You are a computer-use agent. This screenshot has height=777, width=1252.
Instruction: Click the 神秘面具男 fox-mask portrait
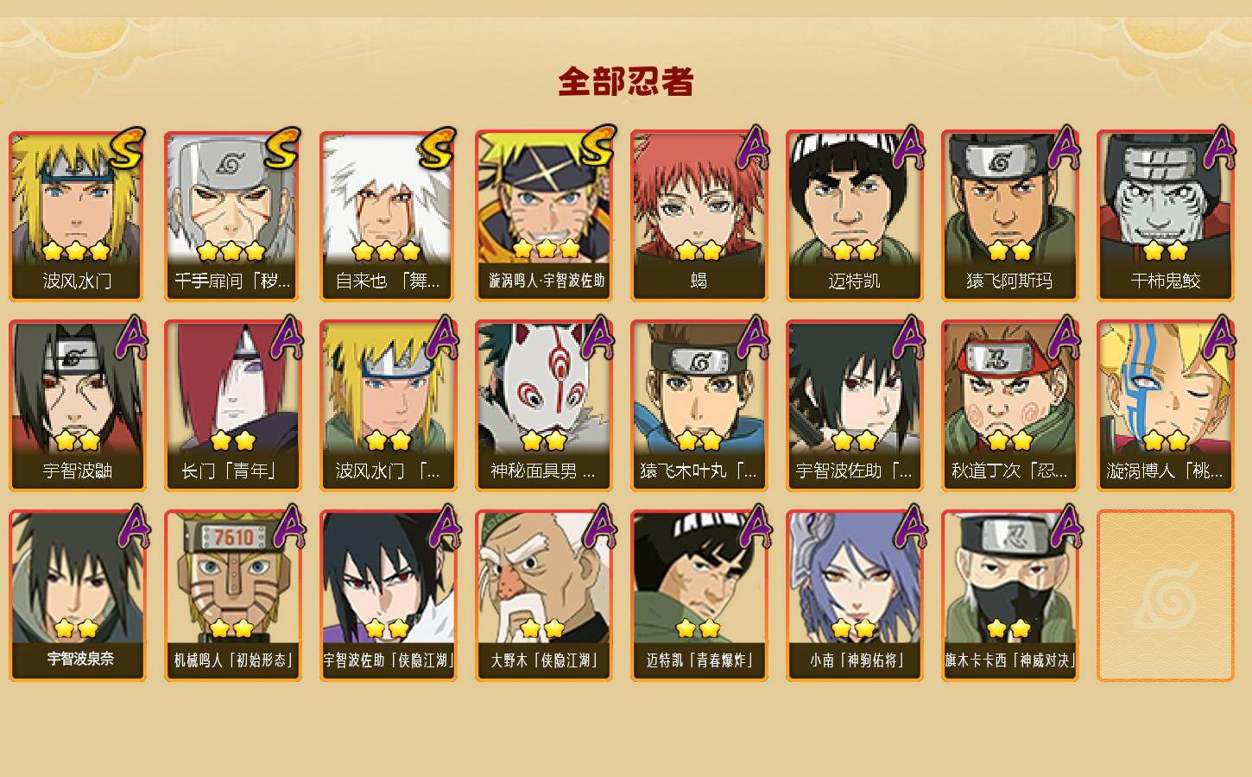tap(544, 406)
